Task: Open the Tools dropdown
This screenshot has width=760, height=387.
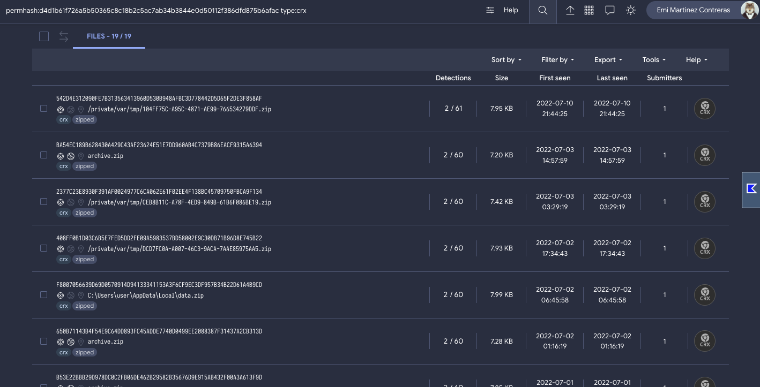Action: (x=654, y=60)
